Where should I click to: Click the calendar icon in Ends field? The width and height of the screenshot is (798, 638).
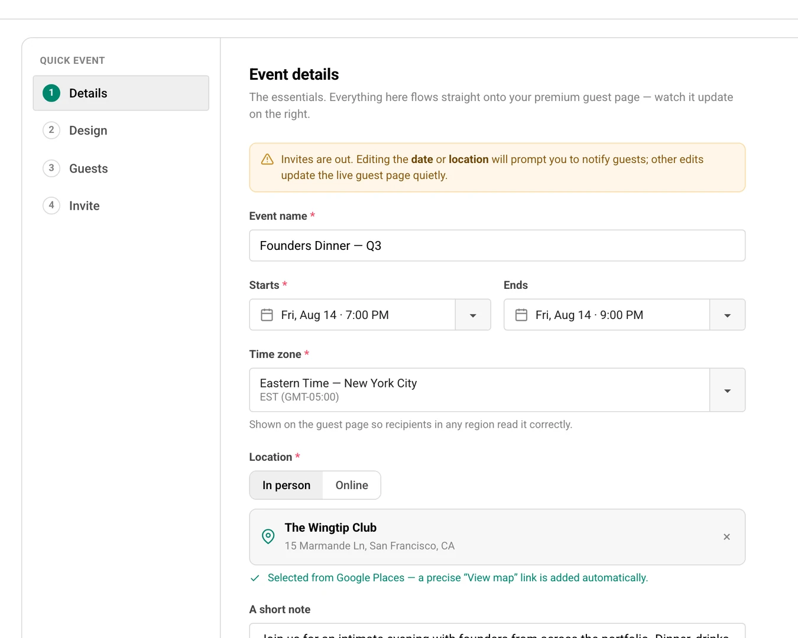coord(521,315)
